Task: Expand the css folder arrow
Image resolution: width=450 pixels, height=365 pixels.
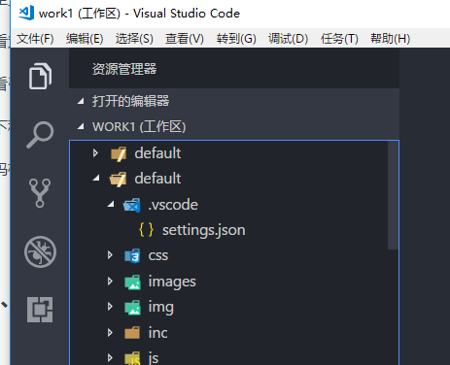Action: click(110, 255)
